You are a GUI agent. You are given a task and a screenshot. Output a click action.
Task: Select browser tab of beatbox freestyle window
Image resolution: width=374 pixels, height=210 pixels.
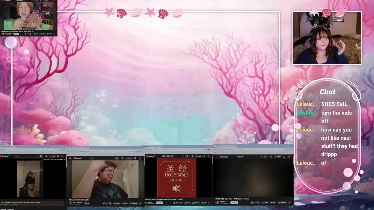point(79,148)
